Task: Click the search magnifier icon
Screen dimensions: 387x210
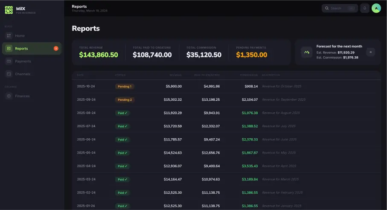Action: (327, 8)
